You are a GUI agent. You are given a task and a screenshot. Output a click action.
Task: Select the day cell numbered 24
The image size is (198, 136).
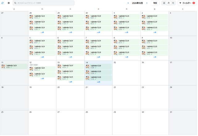183,98
